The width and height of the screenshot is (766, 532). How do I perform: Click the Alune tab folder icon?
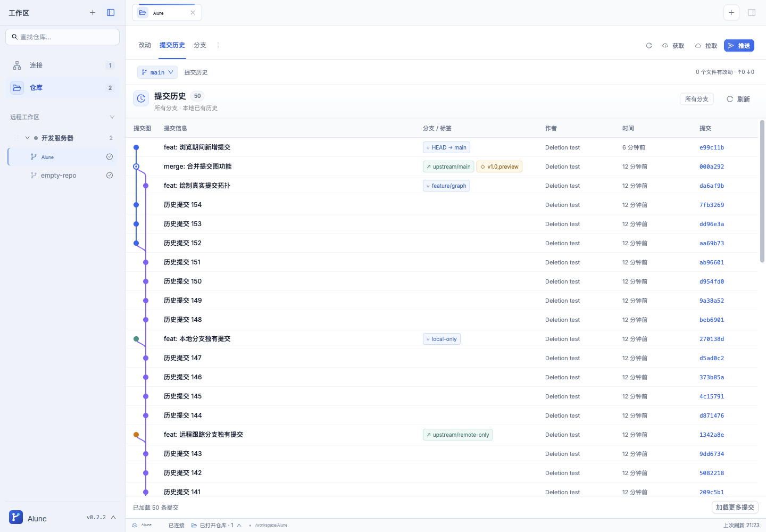[x=143, y=13]
